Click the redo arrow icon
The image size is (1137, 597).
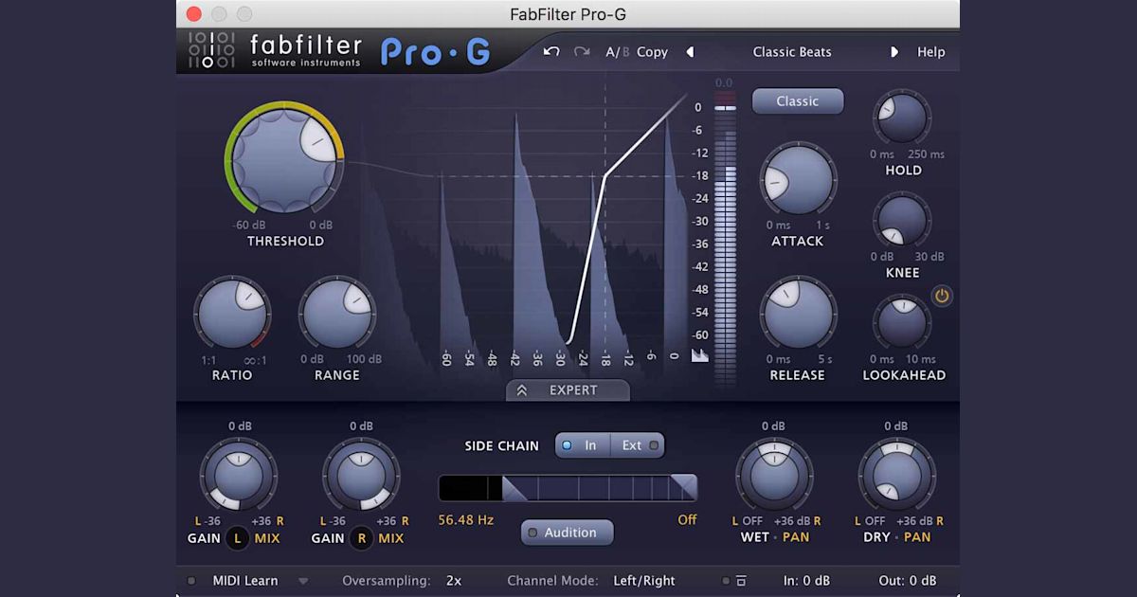tap(580, 52)
